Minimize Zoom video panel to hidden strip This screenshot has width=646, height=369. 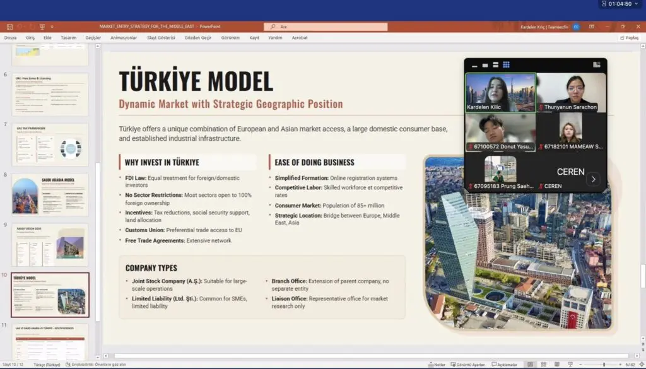(474, 65)
